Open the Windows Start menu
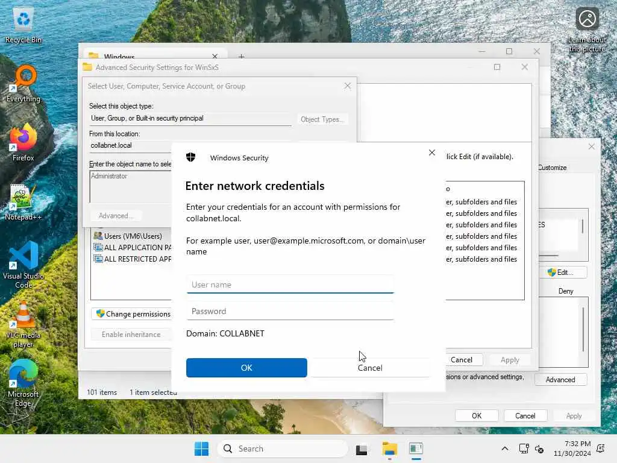 [201, 449]
